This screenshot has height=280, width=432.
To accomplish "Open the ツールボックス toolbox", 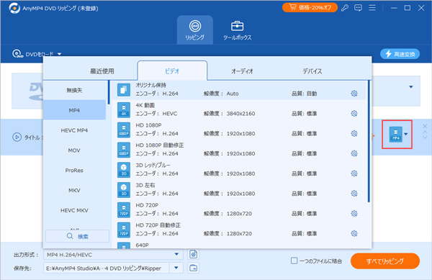I will point(237,30).
